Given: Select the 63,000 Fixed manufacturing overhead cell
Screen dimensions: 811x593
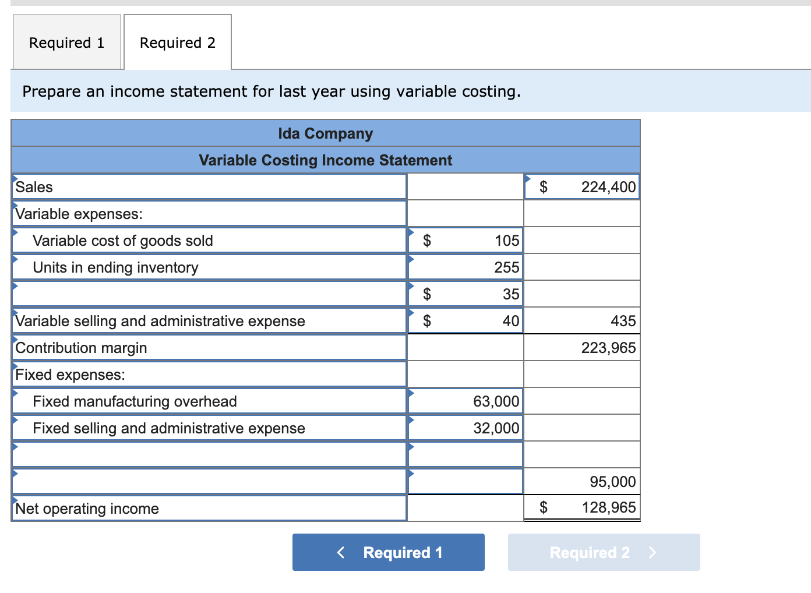Looking at the screenshot, I should click(x=465, y=401).
